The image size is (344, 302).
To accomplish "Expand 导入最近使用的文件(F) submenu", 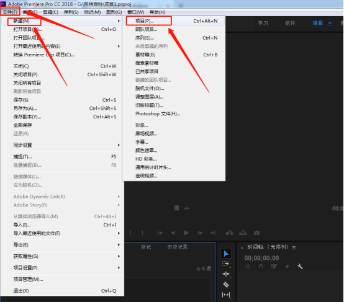I will click(61, 233).
